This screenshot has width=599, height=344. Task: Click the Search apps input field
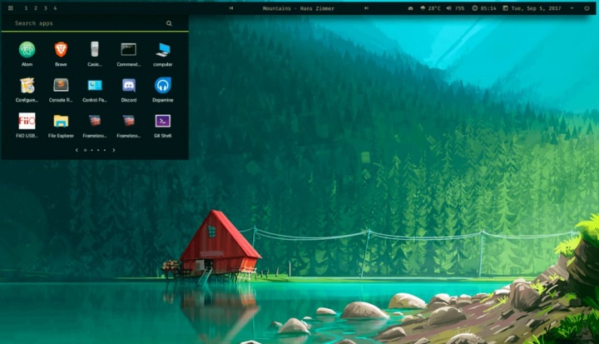click(x=83, y=23)
